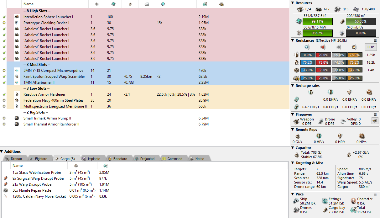Click the weapon icon button in Firepower

coord(374,120)
